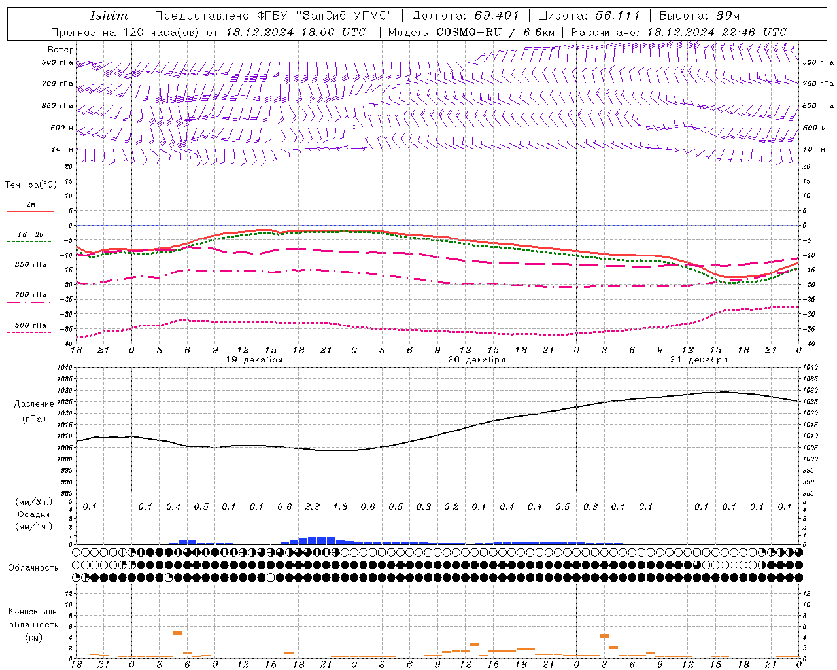The image size is (837, 670).
Task: Click the station name Ishim in the header
Action: pos(109,16)
